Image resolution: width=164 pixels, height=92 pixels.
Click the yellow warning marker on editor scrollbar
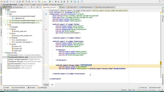click(161, 63)
